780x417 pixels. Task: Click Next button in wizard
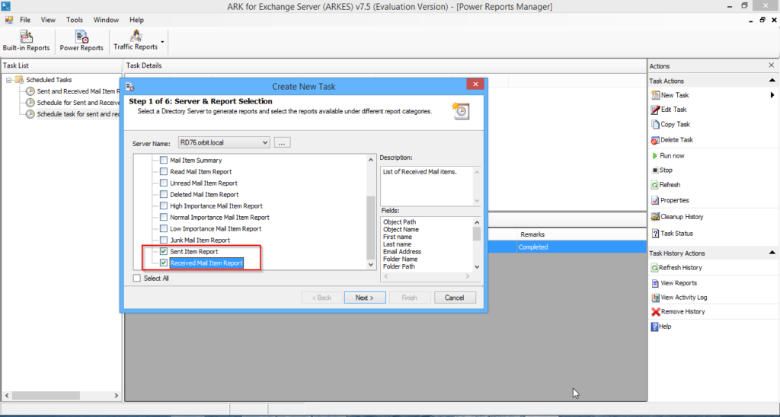[x=365, y=298]
